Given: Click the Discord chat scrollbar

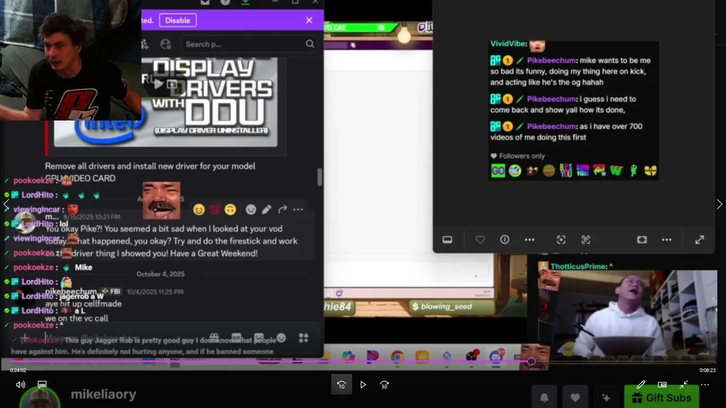Looking at the screenshot, I should [320, 177].
